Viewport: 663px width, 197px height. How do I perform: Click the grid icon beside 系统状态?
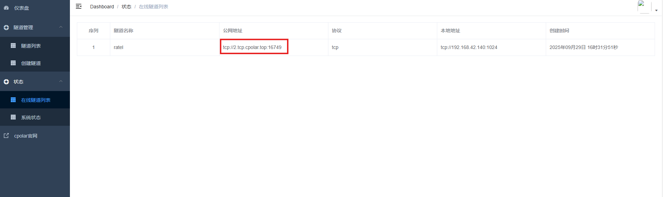[13, 117]
